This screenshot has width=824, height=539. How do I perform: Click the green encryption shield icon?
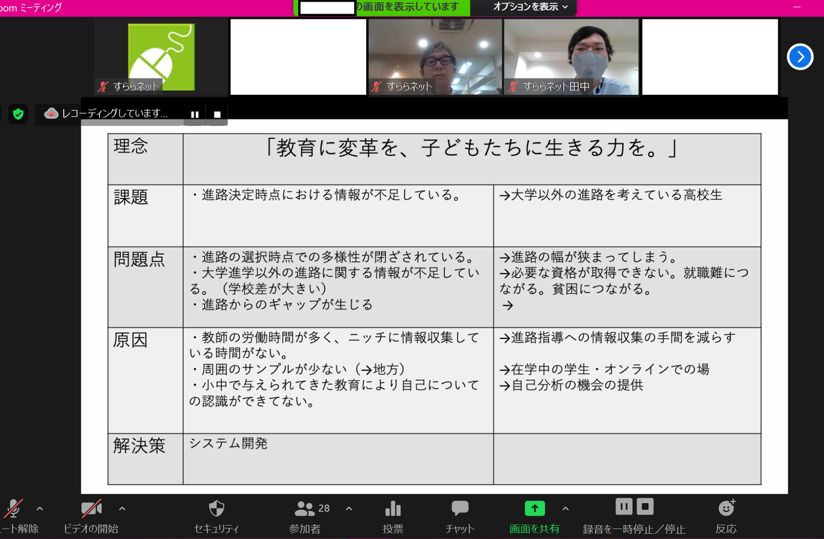point(18,114)
